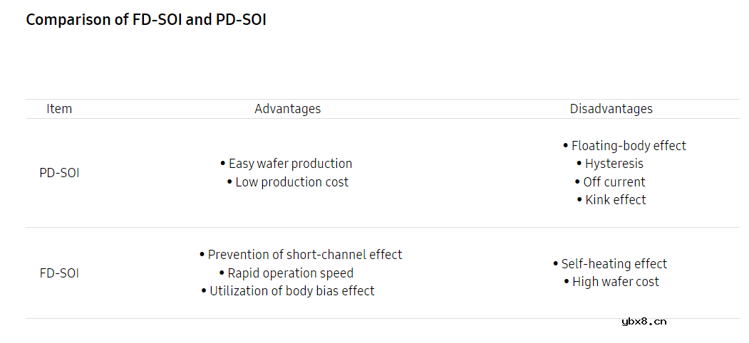Select the 'Low production cost' entry
This screenshot has width=749, height=343.
292,182
